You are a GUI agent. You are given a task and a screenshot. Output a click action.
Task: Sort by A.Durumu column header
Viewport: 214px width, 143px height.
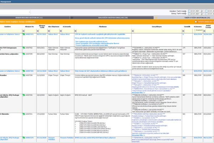pos(198,26)
